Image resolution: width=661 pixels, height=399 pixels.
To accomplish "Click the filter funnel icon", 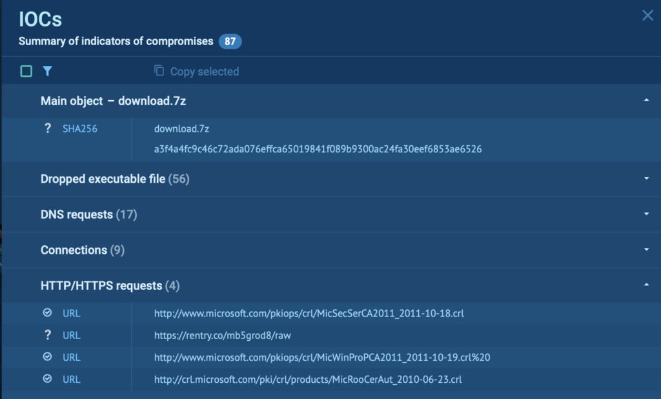I will [x=47, y=71].
